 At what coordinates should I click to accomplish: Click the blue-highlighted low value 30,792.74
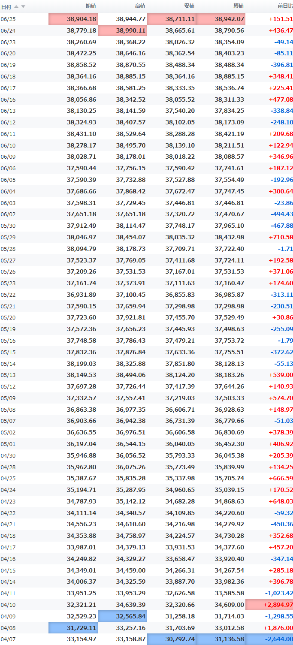click(172, 639)
